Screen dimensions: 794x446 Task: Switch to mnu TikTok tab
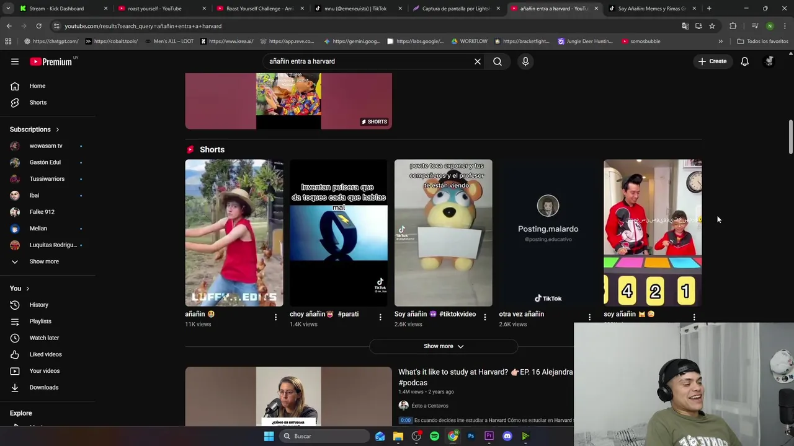[357, 9]
